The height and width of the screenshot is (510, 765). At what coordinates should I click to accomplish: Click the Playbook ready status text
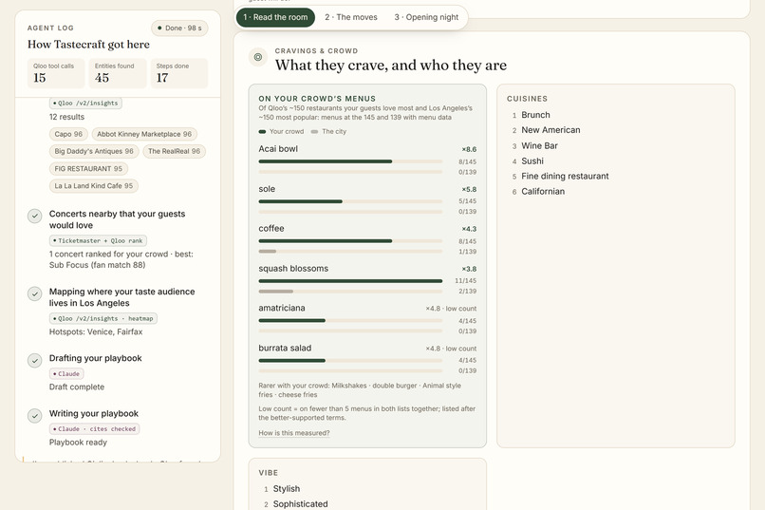point(78,443)
